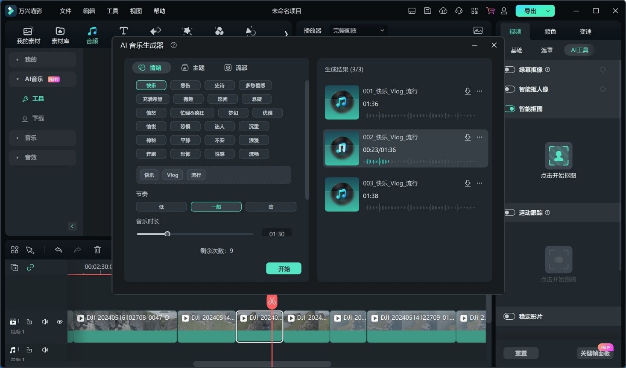Mute the 视频 1 track audio
The width and height of the screenshot is (626, 368).
pos(45,321)
